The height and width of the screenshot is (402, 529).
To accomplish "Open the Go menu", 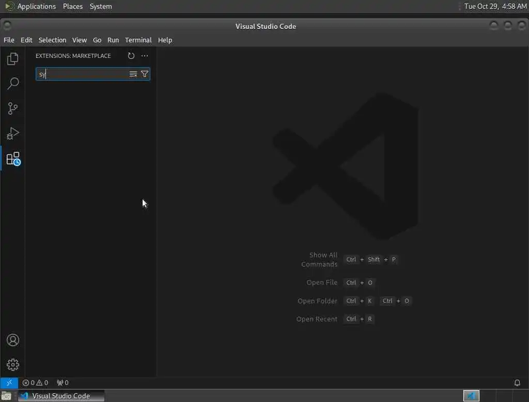I will [97, 40].
